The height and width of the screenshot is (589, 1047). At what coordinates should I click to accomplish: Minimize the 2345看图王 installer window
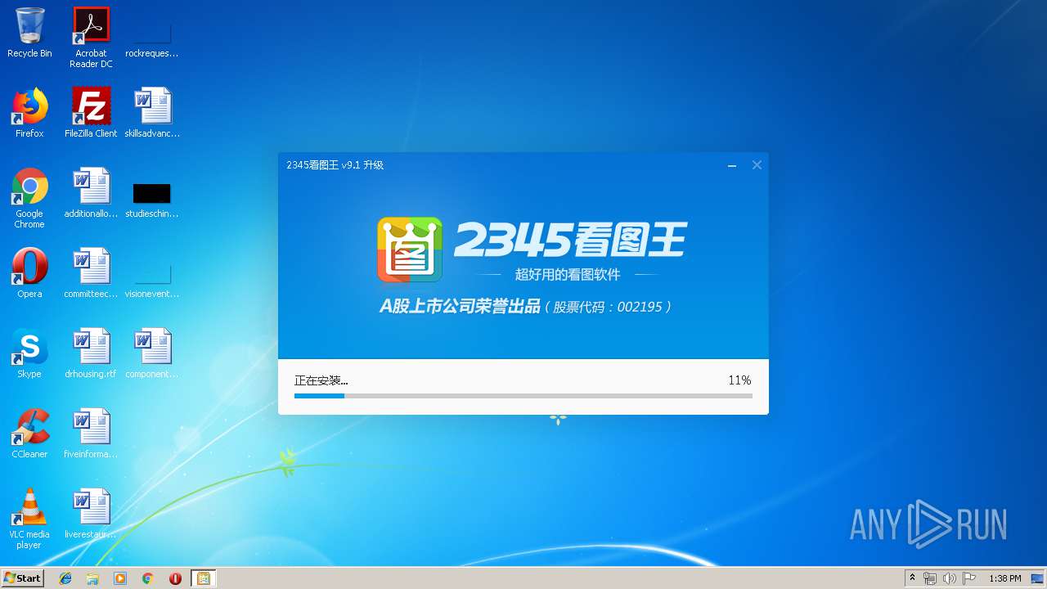pyautogui.click(x=732, y=165)
